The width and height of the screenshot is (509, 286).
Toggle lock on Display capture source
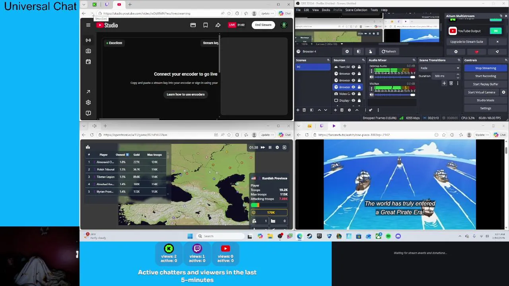[359, 100]
